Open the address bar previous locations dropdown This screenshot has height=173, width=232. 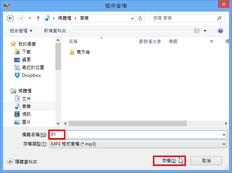132,18
